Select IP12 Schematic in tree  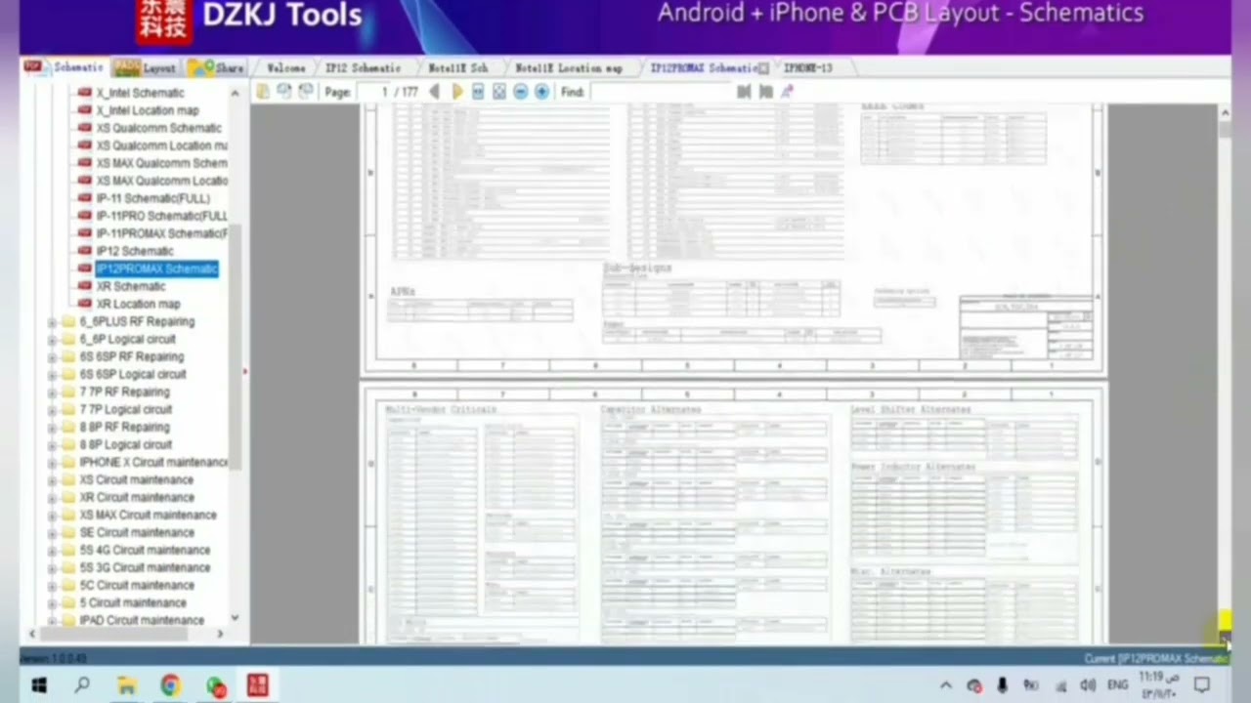click(x=135, y=251)
